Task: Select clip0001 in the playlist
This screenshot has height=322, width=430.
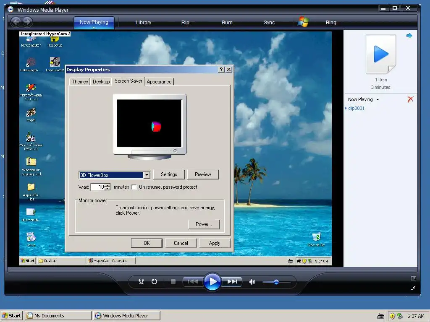Action: 356,108
